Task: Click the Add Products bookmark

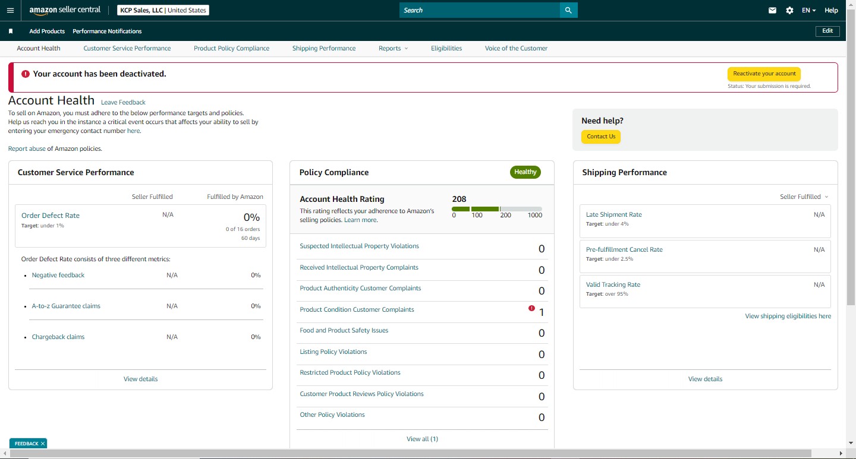Action: [x=47, y=31]
